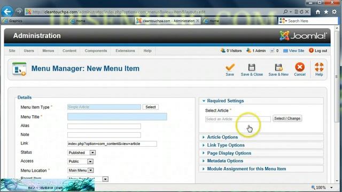Open the Users menu
This screenshot has height=192, width=342.
tap(29, 51)
